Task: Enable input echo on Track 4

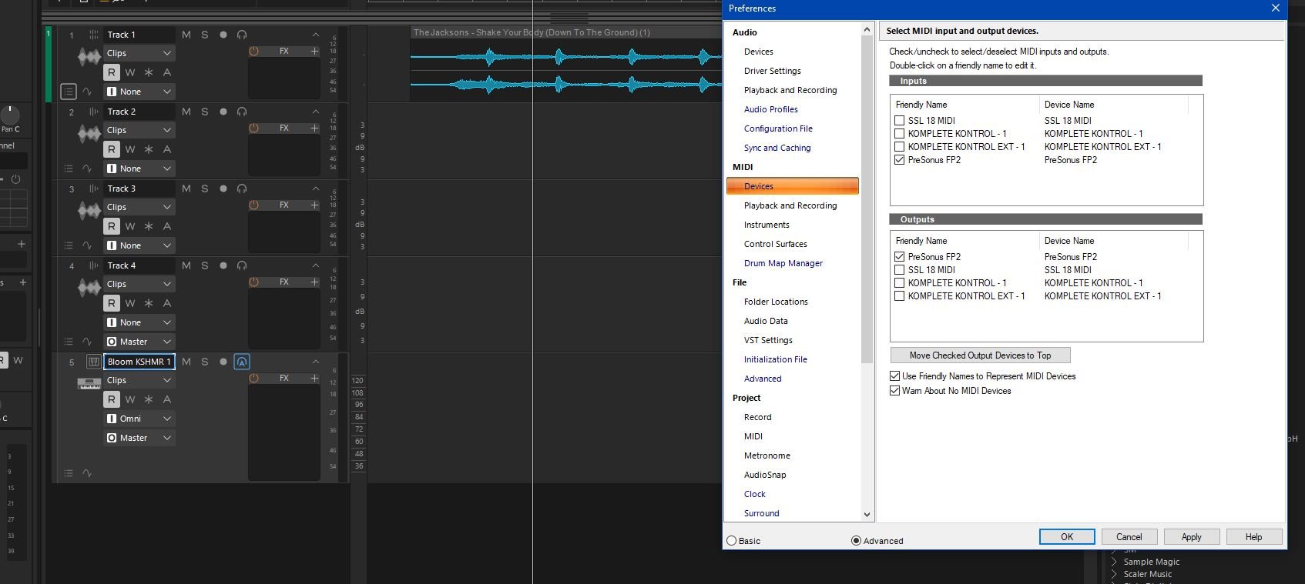Action: 242,265
